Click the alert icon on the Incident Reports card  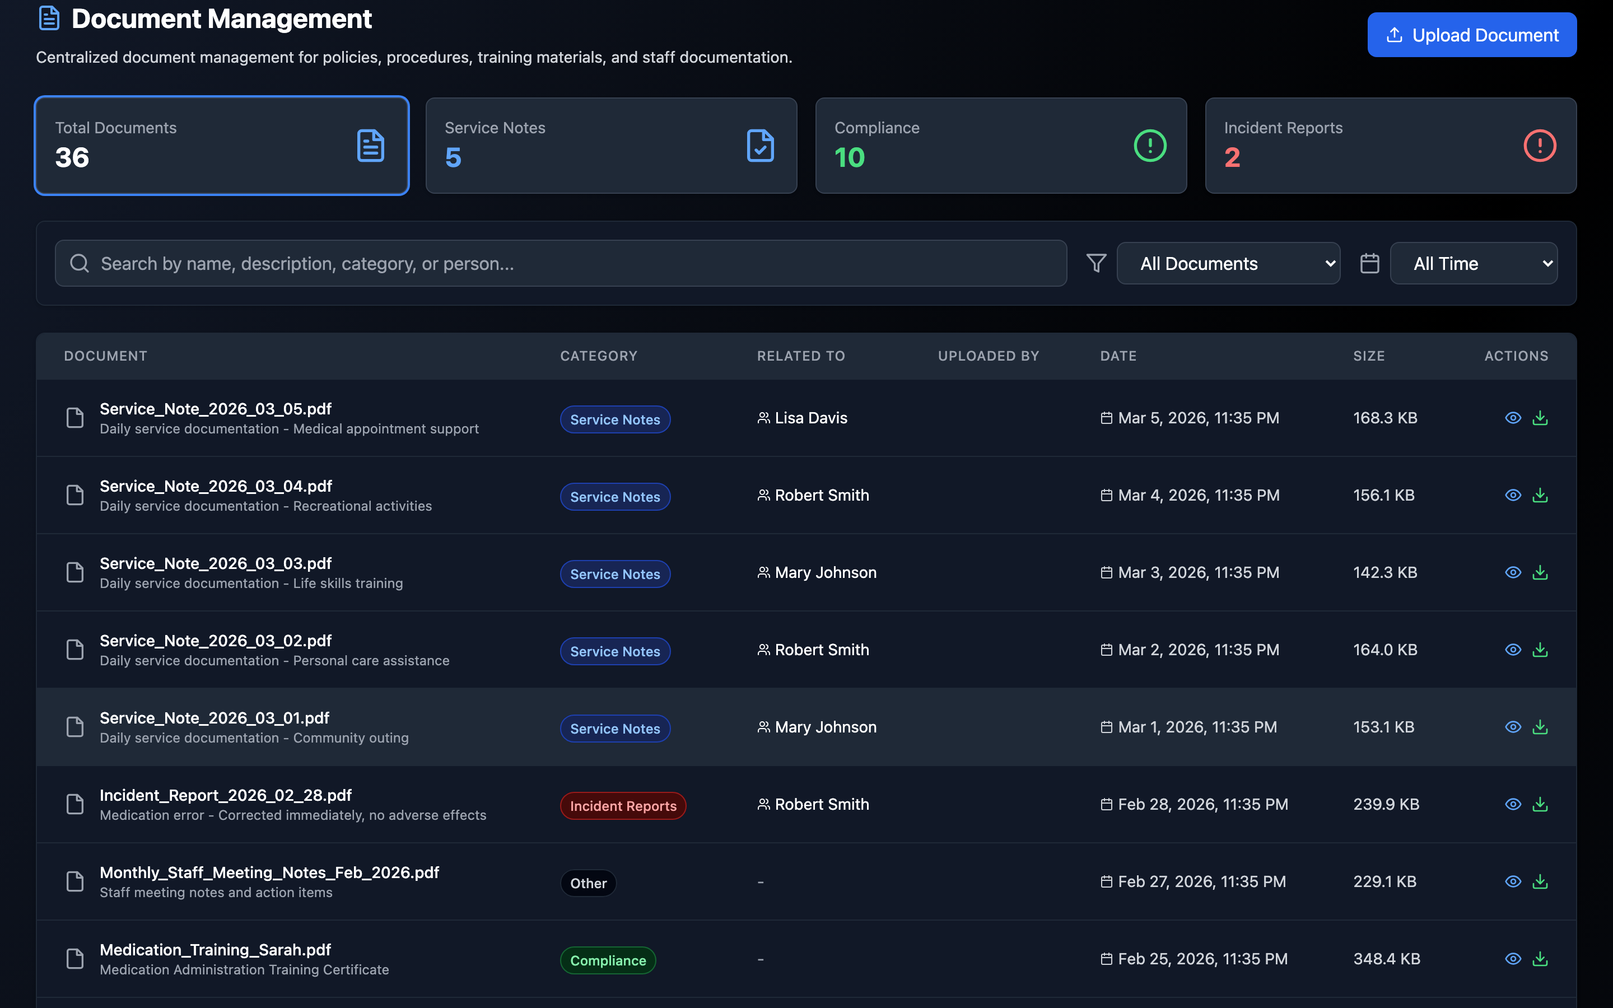[x=1540, y=146]
